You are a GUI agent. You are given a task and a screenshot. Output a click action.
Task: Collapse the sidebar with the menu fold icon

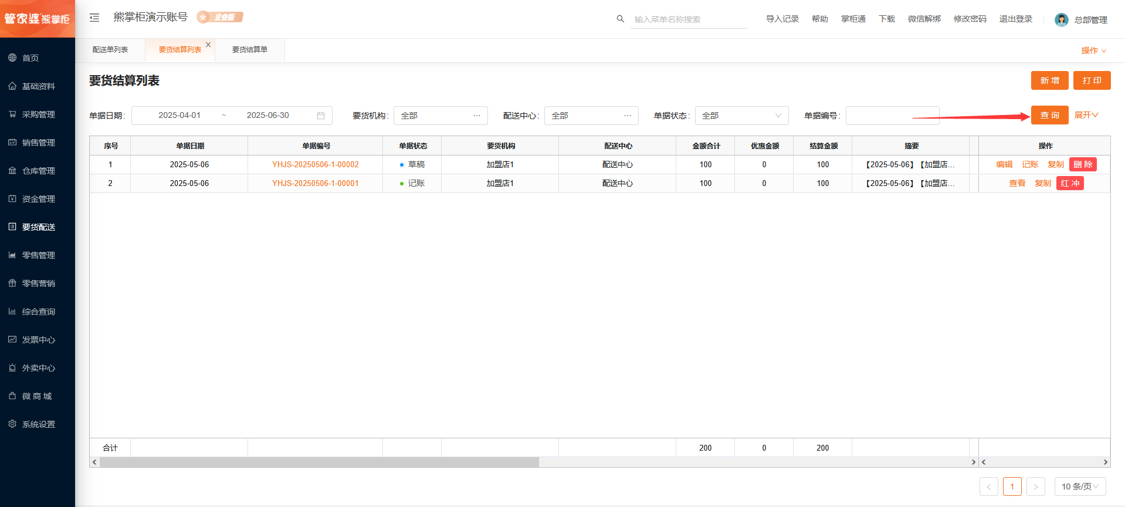coord(94,18)
